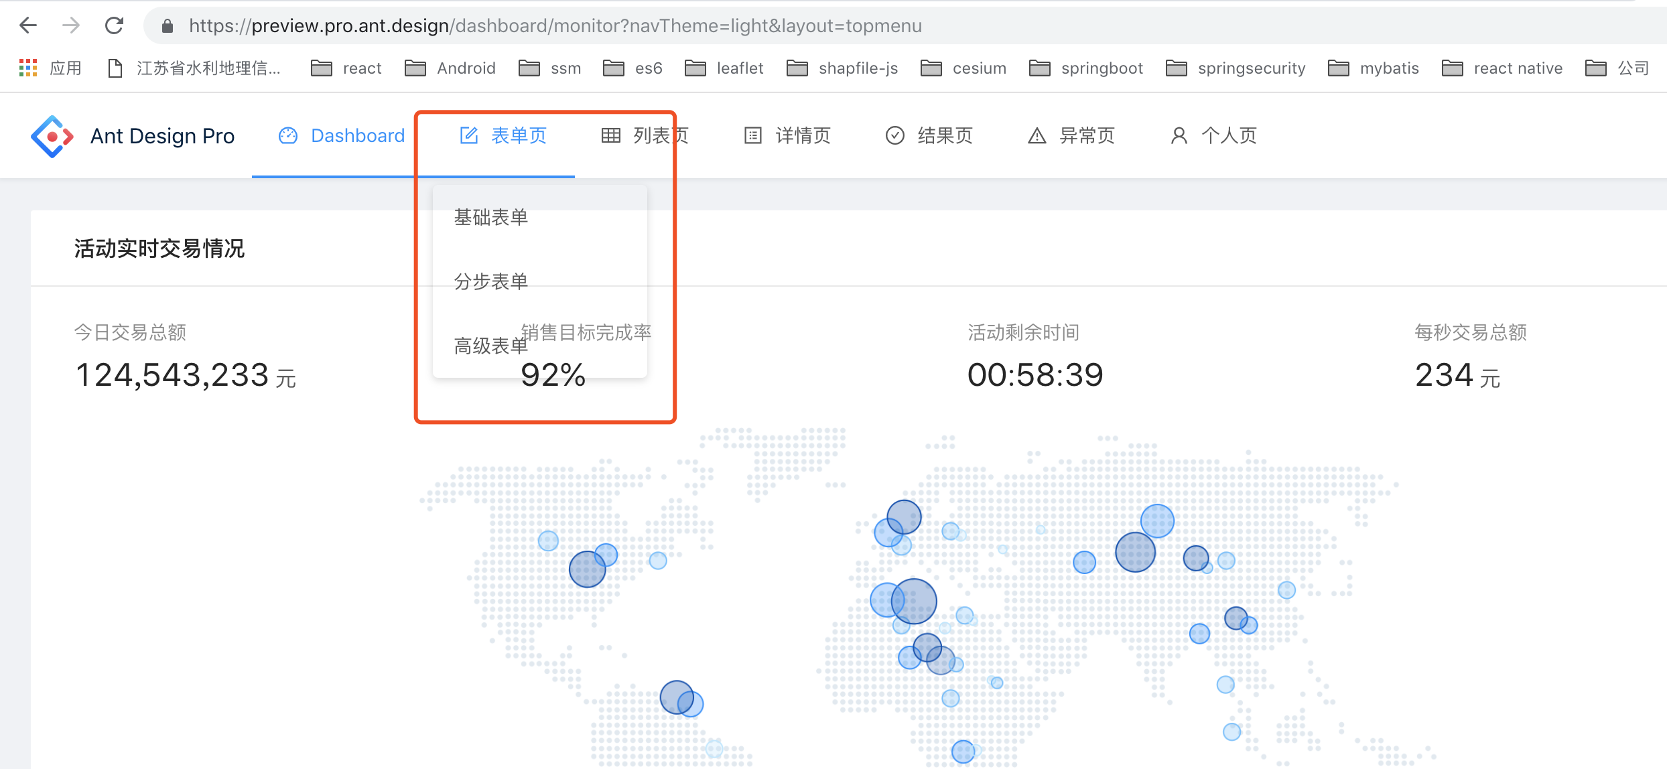The width and height of the screenshot is (1667, 769).
Task: Open the ssm bookmark folder
Action: pos(550,68)
